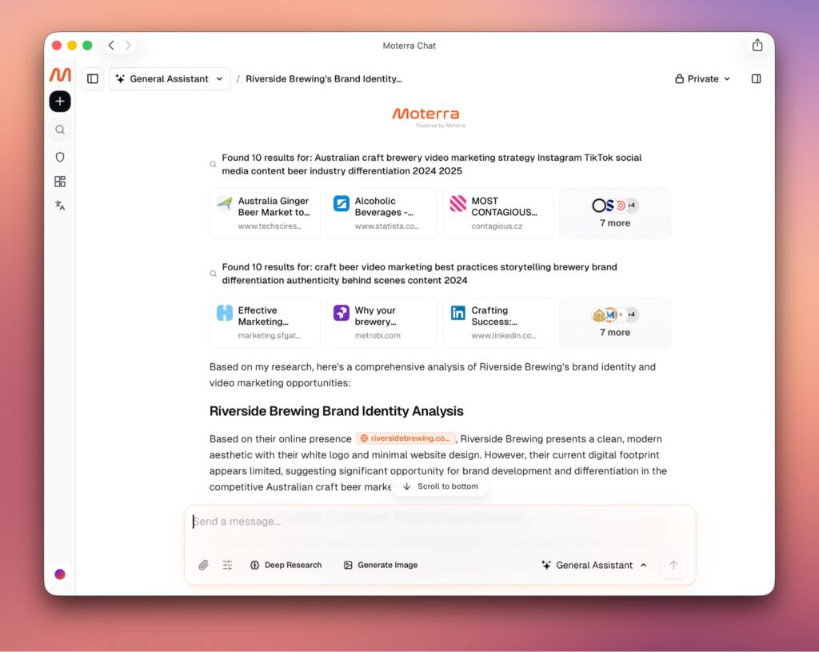
Task: Click the new chat plus icon
Action: coord(60,102)
